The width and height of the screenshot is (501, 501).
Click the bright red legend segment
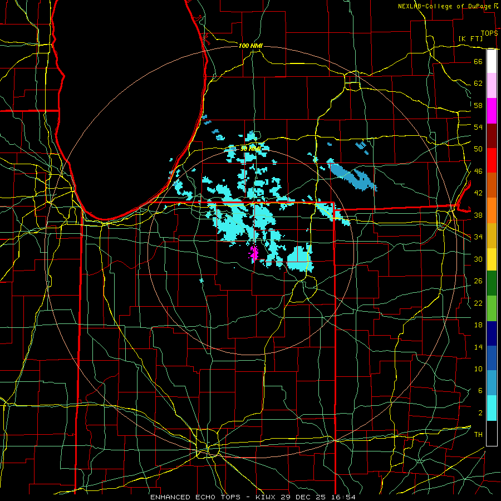pyautogui.click(x=492, y=160)
